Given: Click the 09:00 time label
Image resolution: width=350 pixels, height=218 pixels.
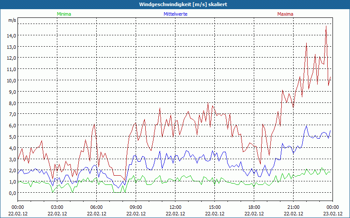Looking at the screenshot, I should [136, 208].
